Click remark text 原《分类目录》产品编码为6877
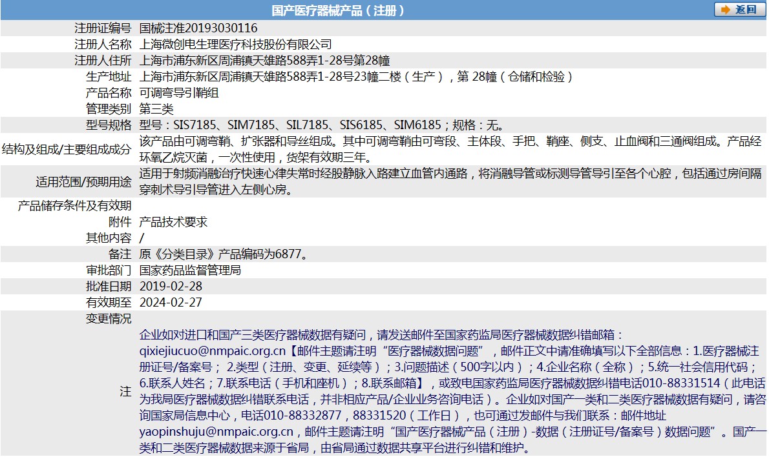Viewport: 769px width, 457px height. pos(224,254)
